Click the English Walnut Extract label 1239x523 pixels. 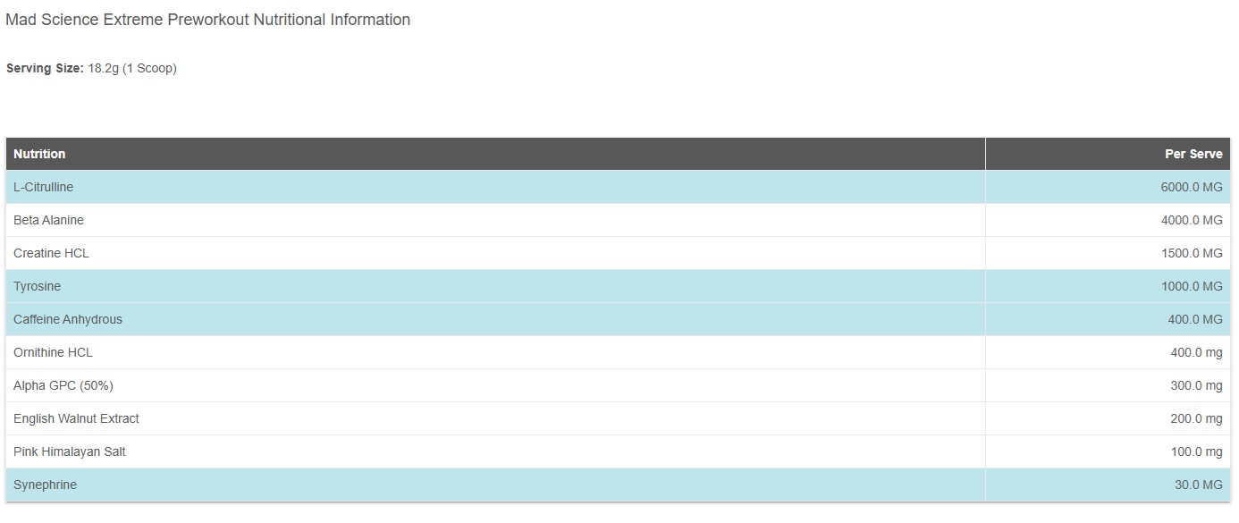[x=76, y=418]
